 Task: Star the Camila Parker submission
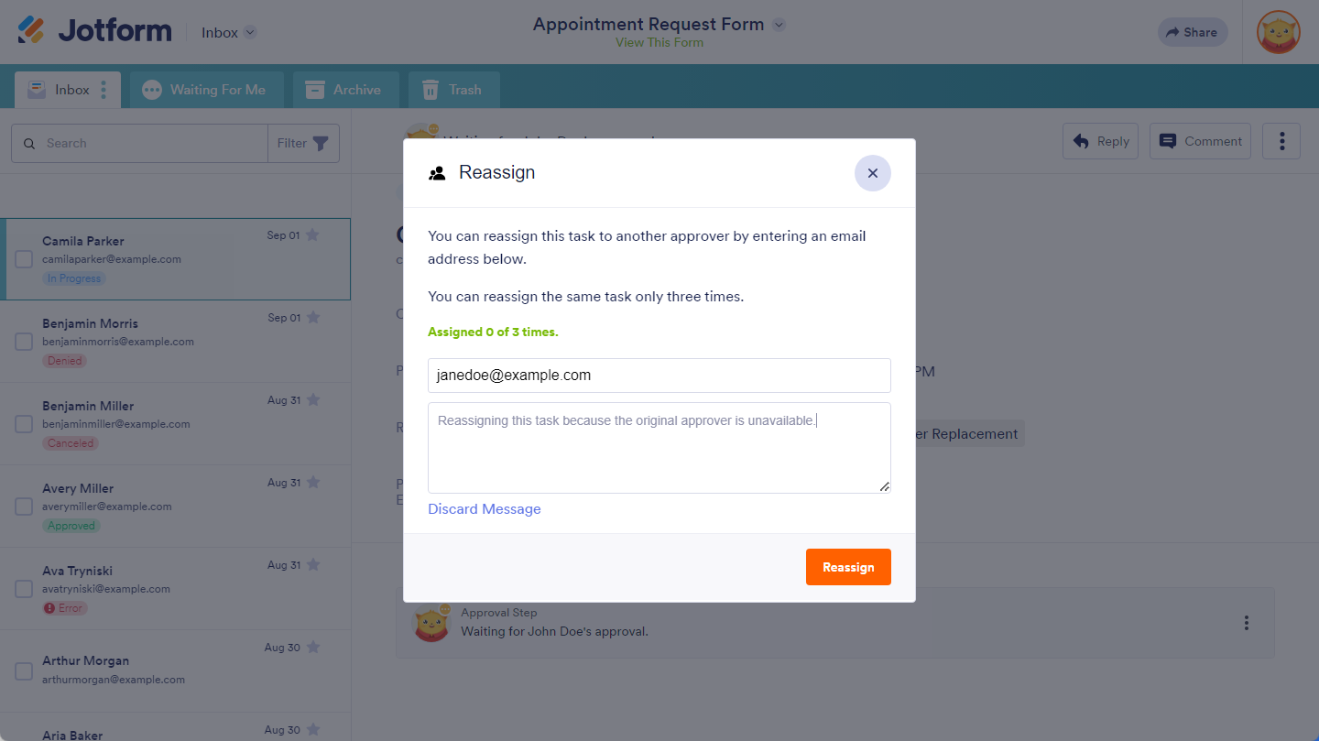(312, 235)
